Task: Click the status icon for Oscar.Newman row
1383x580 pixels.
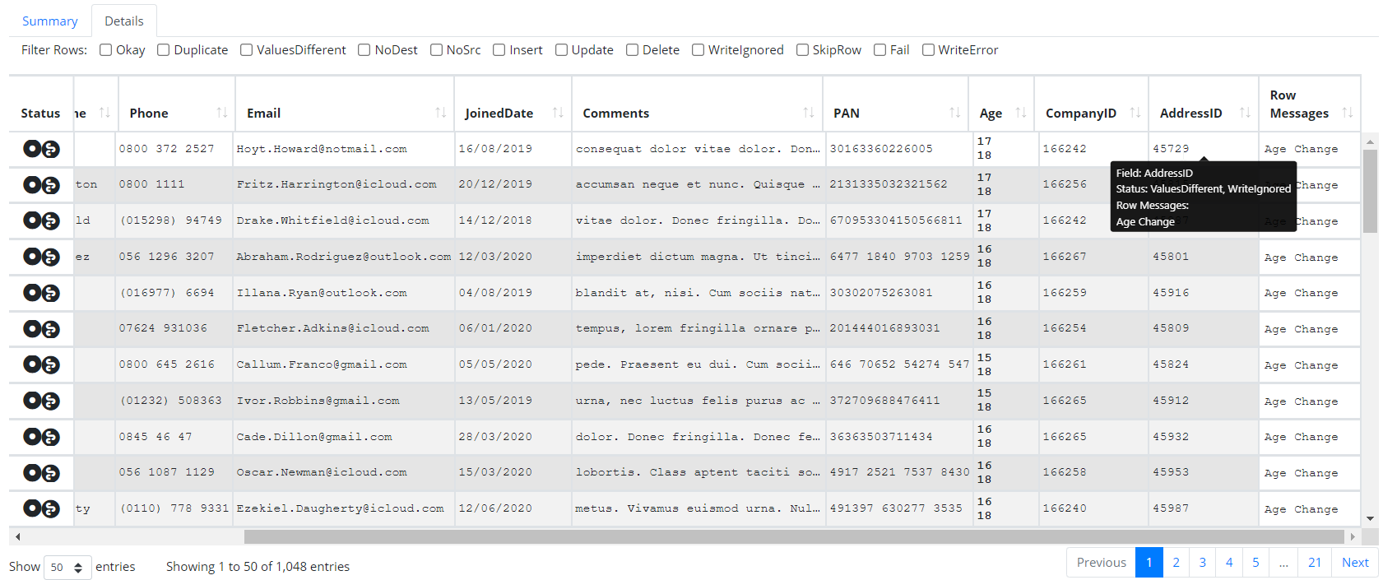Action: 41,473
